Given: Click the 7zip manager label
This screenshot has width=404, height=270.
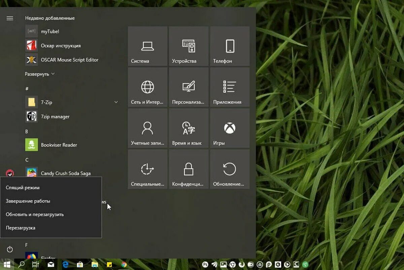Looking at the screenshot, I should (55, 117).
